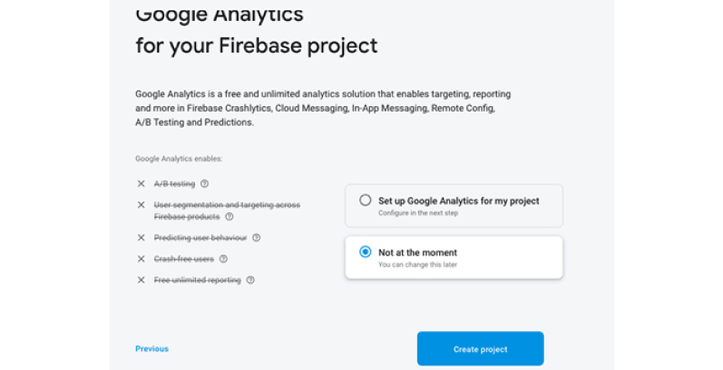Screen dimensions: 723x370
Task: Open the help icon beside A/B testing
Action: pyautogui.click(x=204, y=183)
